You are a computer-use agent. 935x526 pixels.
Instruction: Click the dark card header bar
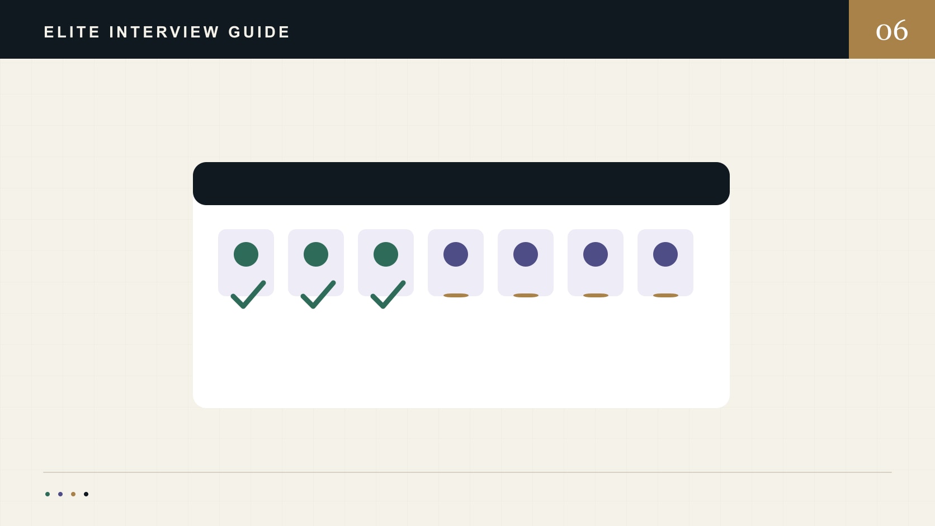(x=461, y=183)
